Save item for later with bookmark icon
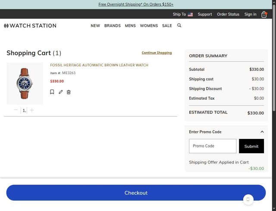This screenshot has height=211, width=276. (x=52, y=92)
